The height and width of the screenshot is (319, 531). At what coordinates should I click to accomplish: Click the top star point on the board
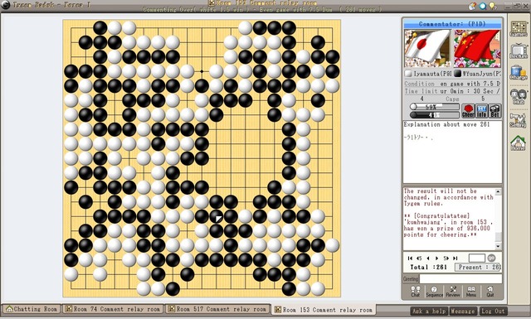point(202,71)
